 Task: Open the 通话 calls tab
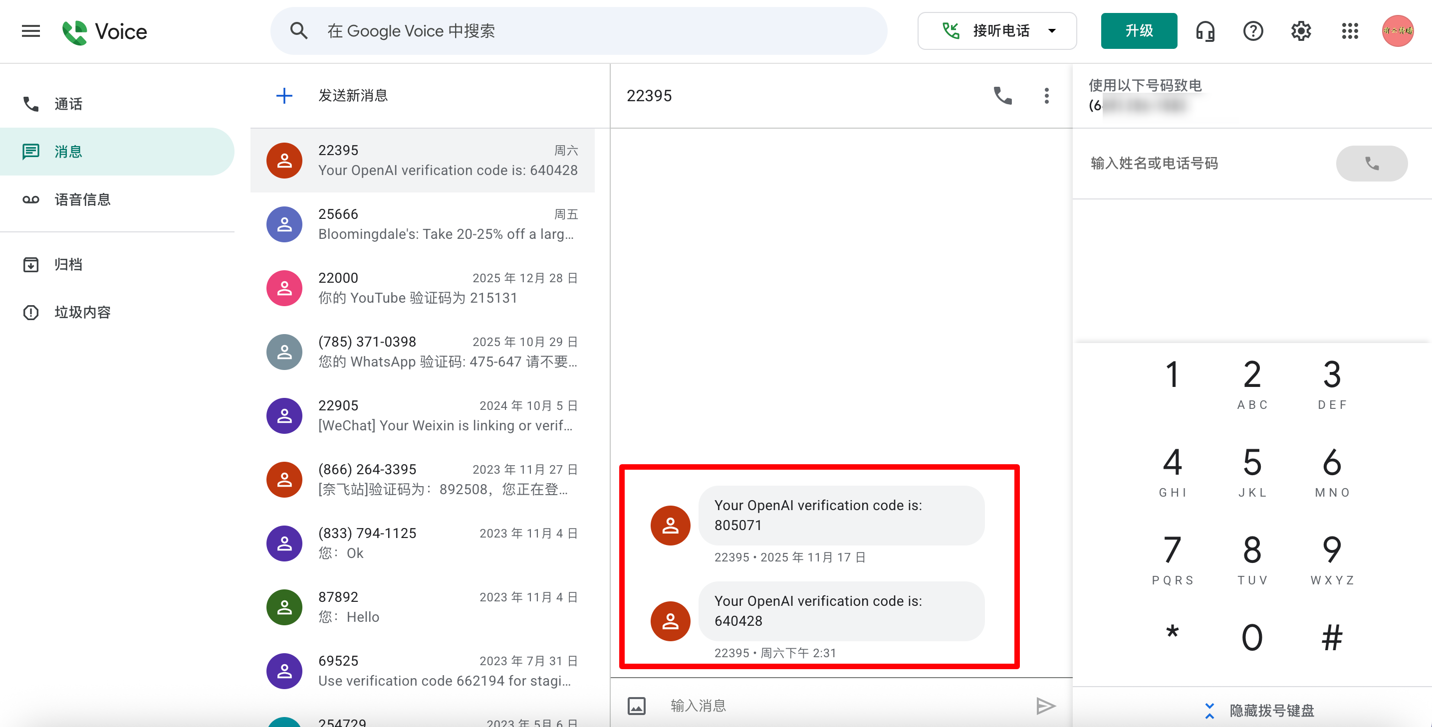[68, 104]
